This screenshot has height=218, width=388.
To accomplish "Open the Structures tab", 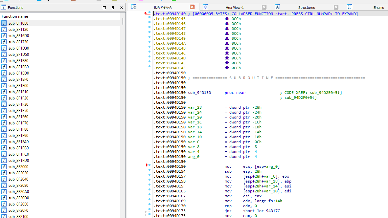I will pos(306,8).
